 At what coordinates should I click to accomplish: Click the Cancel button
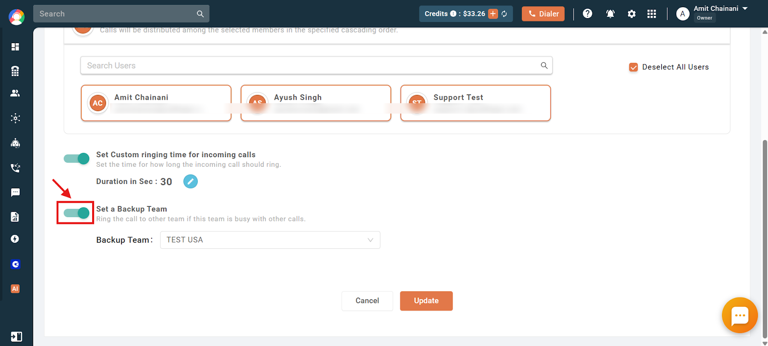tap(367, 301)
